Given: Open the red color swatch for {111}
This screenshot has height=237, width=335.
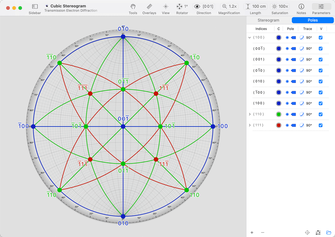Looking at the screenshot, I should coord(278,125).
